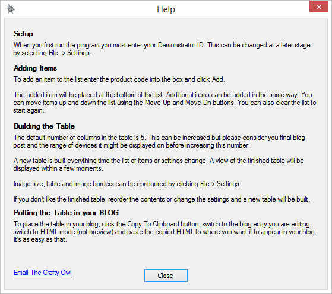The width and height of the screenshot is (332, 294).
Task: Click the sentence 'It's as easy as that.'
Action: [x=40, y=239]
